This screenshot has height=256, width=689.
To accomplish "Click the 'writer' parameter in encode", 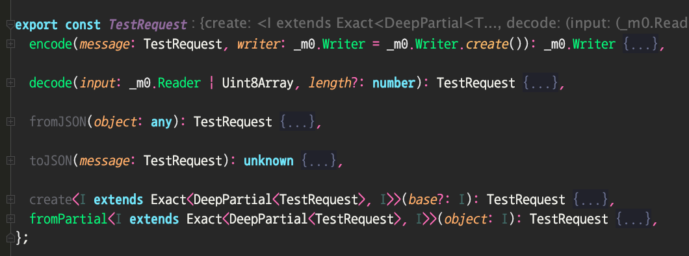I will [x=259, y=44].
